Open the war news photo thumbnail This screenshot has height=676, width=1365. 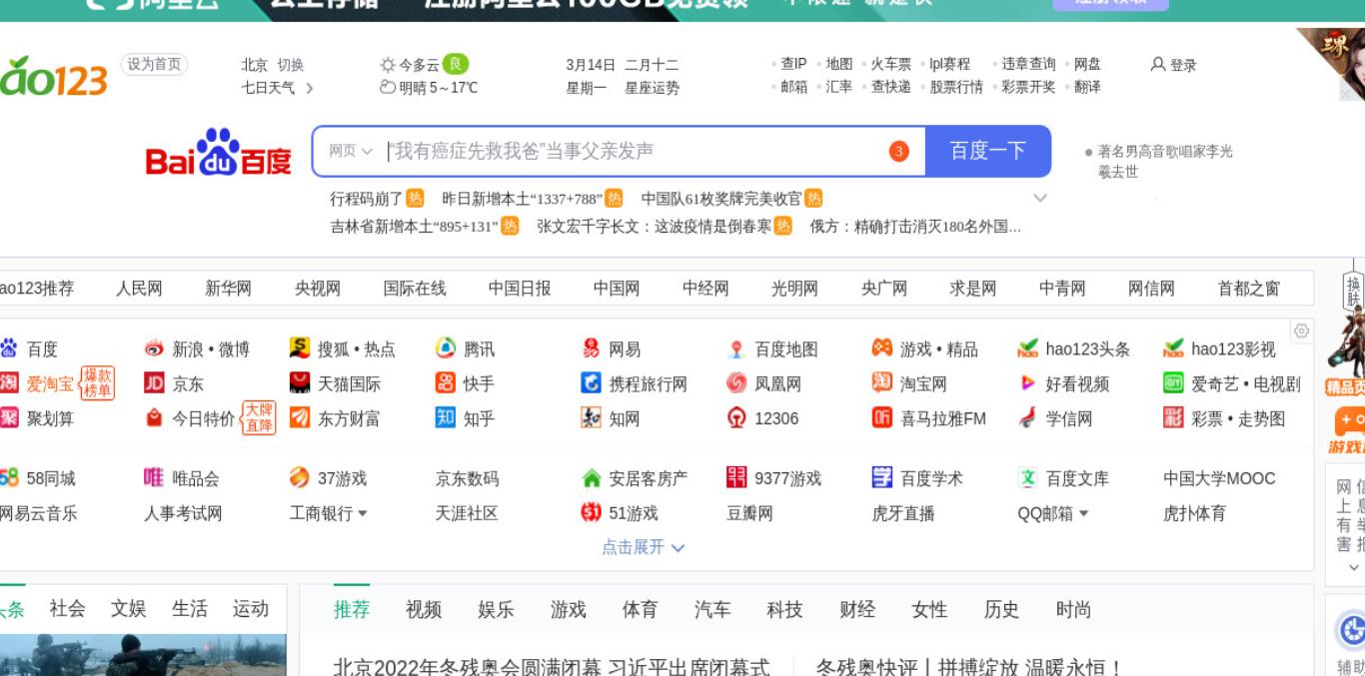[x=143, y=655]
